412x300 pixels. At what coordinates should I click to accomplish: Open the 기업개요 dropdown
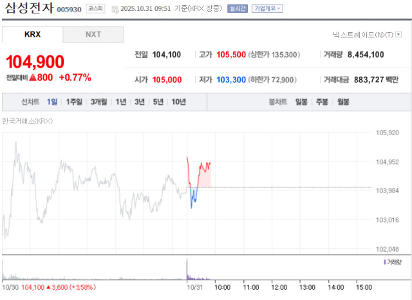coord(267,9)
